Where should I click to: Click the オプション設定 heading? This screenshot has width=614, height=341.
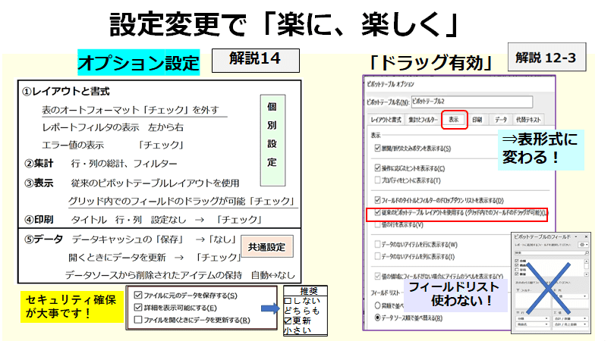[139, 62]
